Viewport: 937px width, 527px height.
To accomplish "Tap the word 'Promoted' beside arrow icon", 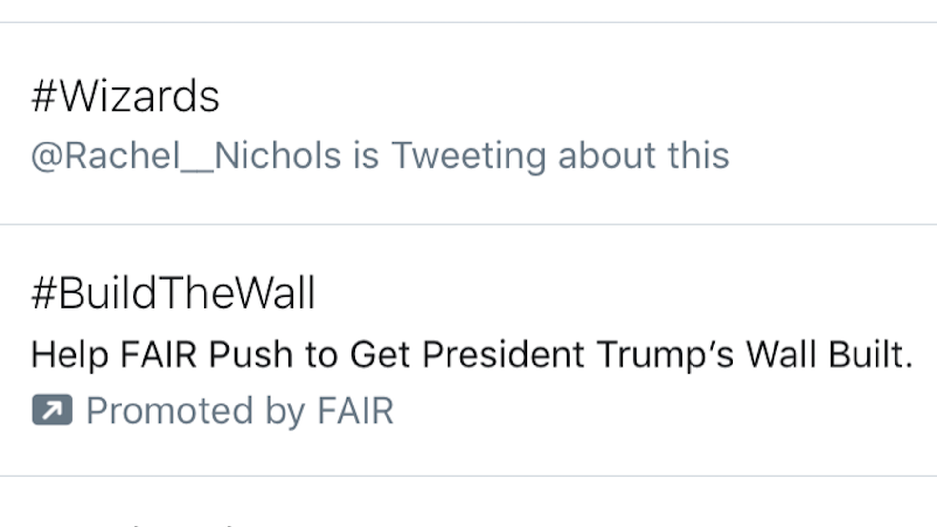I will coord(170,411).
